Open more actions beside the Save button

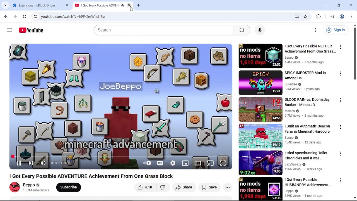coord(228,187)
